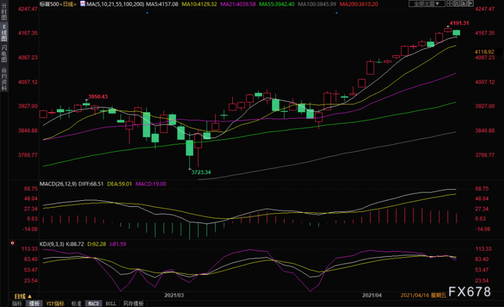
Task: Click the second chart layout icon beside the crosshair
Action: click(x=457, y=4)
